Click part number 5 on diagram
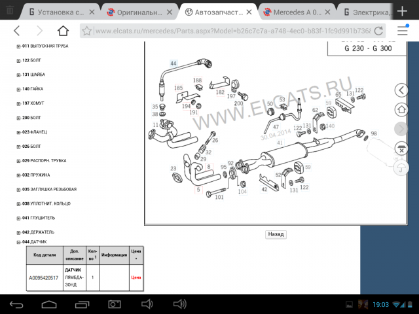This screenshot has height=314, width=419. [198, 190]
